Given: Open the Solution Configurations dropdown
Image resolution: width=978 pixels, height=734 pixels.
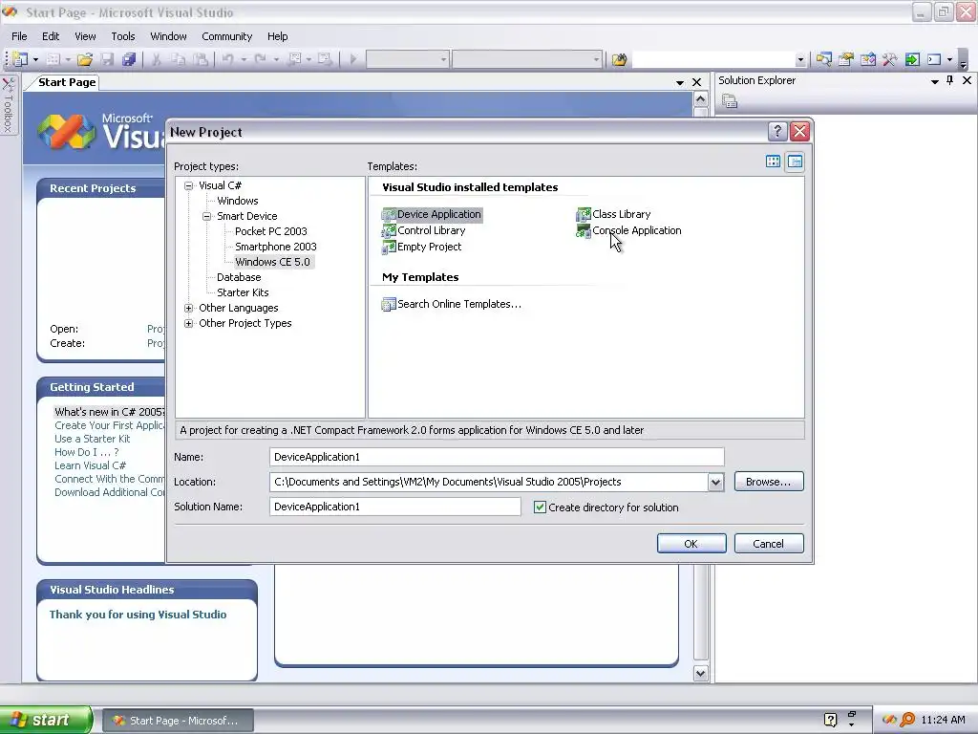Looking at the screenshot, I should (x=443, y=60).
